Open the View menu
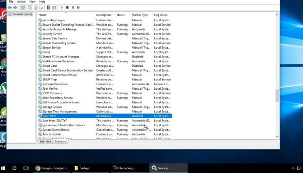The image size is (303, 173). coord(32,2)
